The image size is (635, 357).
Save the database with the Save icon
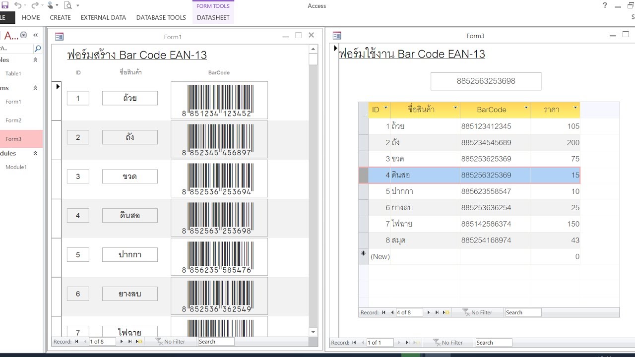pyautogui.click(x=5, y=5)
